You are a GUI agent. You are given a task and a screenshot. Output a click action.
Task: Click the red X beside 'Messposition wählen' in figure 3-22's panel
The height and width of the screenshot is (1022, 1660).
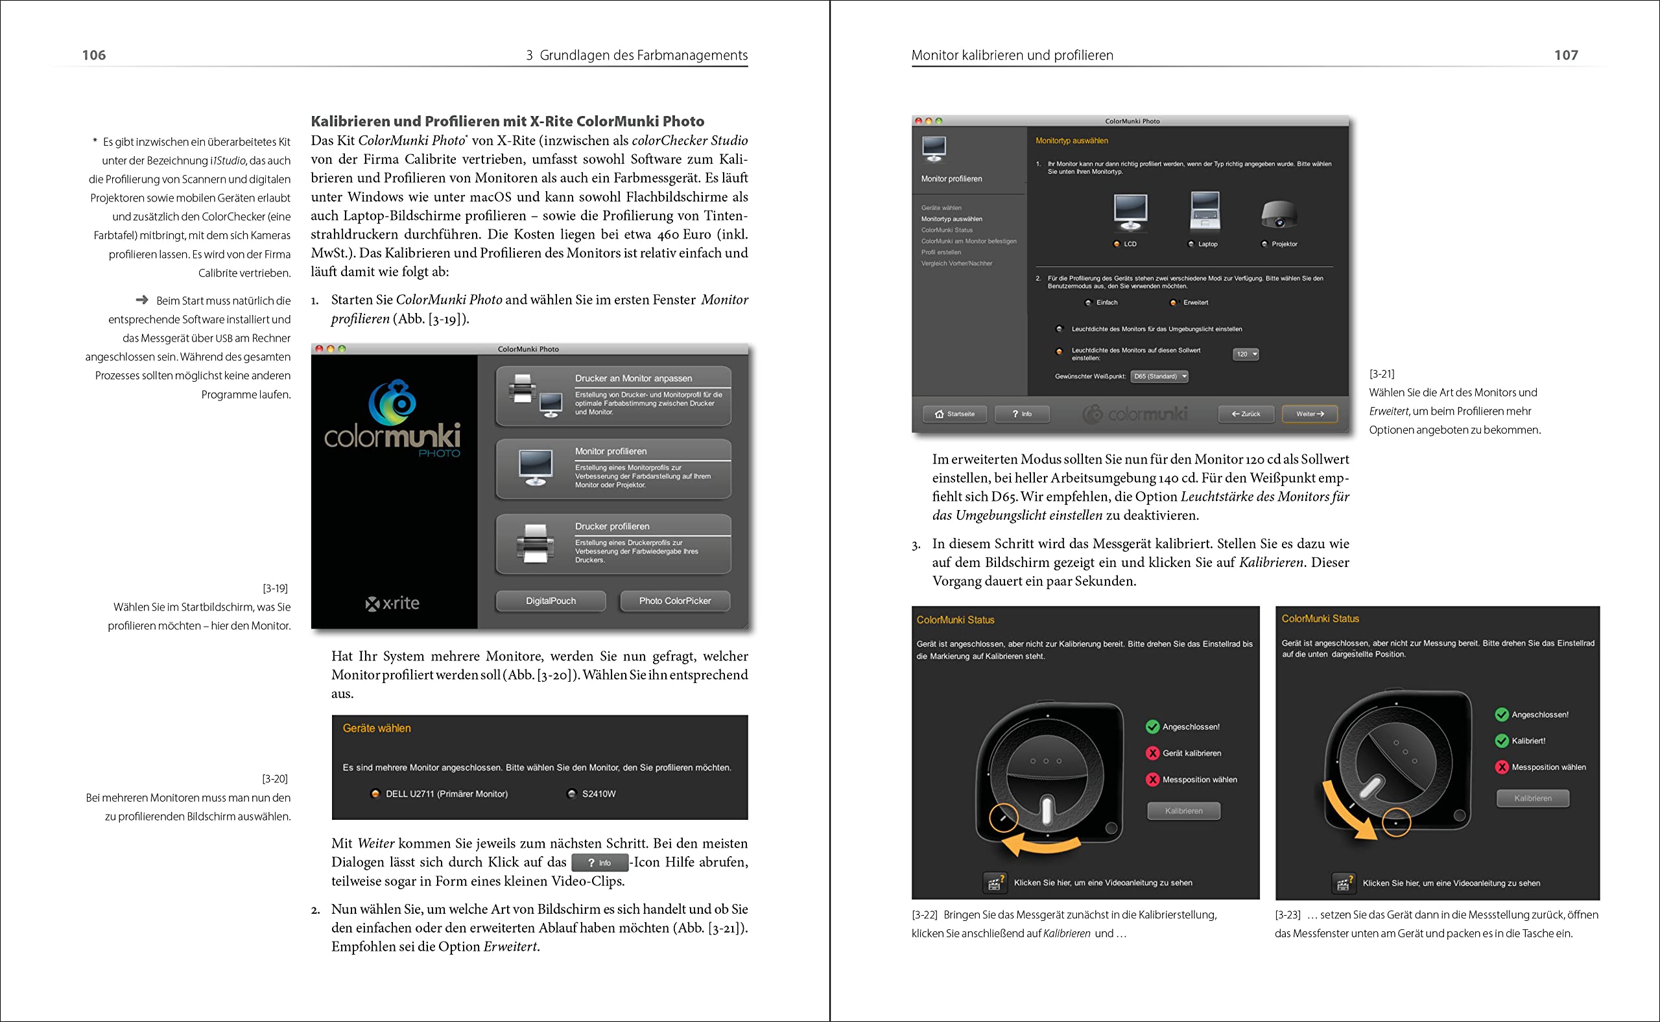(1153, 780)
